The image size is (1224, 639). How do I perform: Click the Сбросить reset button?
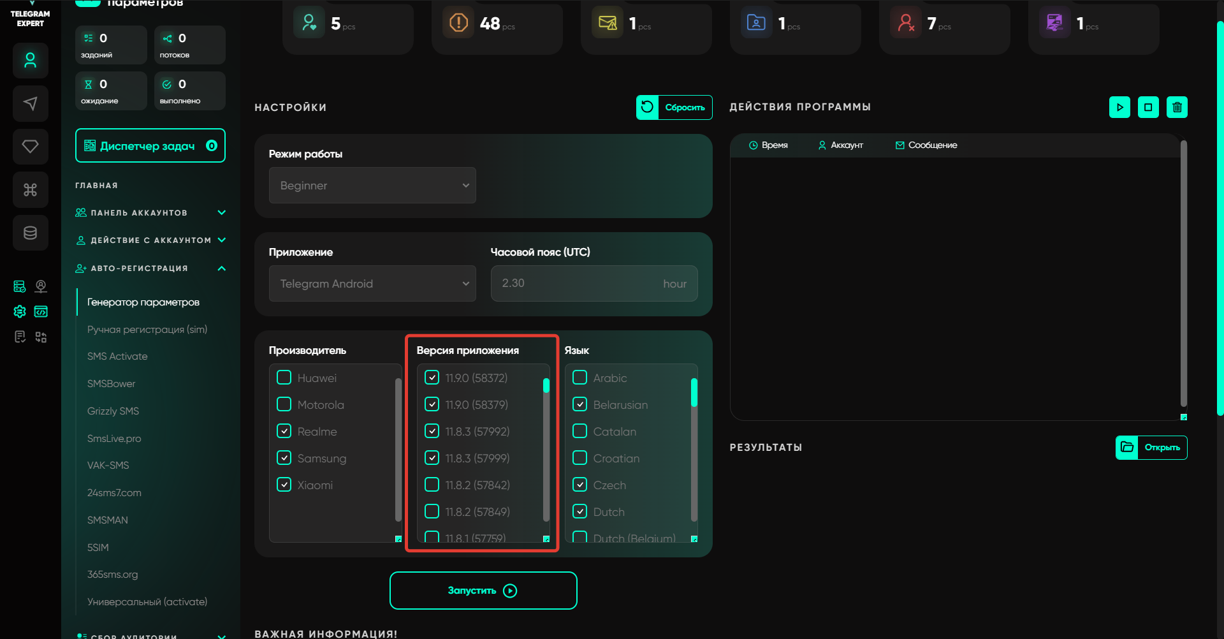coord(674,107)
